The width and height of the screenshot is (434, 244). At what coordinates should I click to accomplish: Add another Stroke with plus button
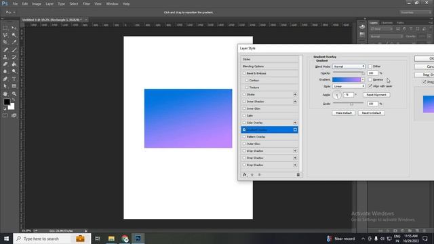point(295,94)
